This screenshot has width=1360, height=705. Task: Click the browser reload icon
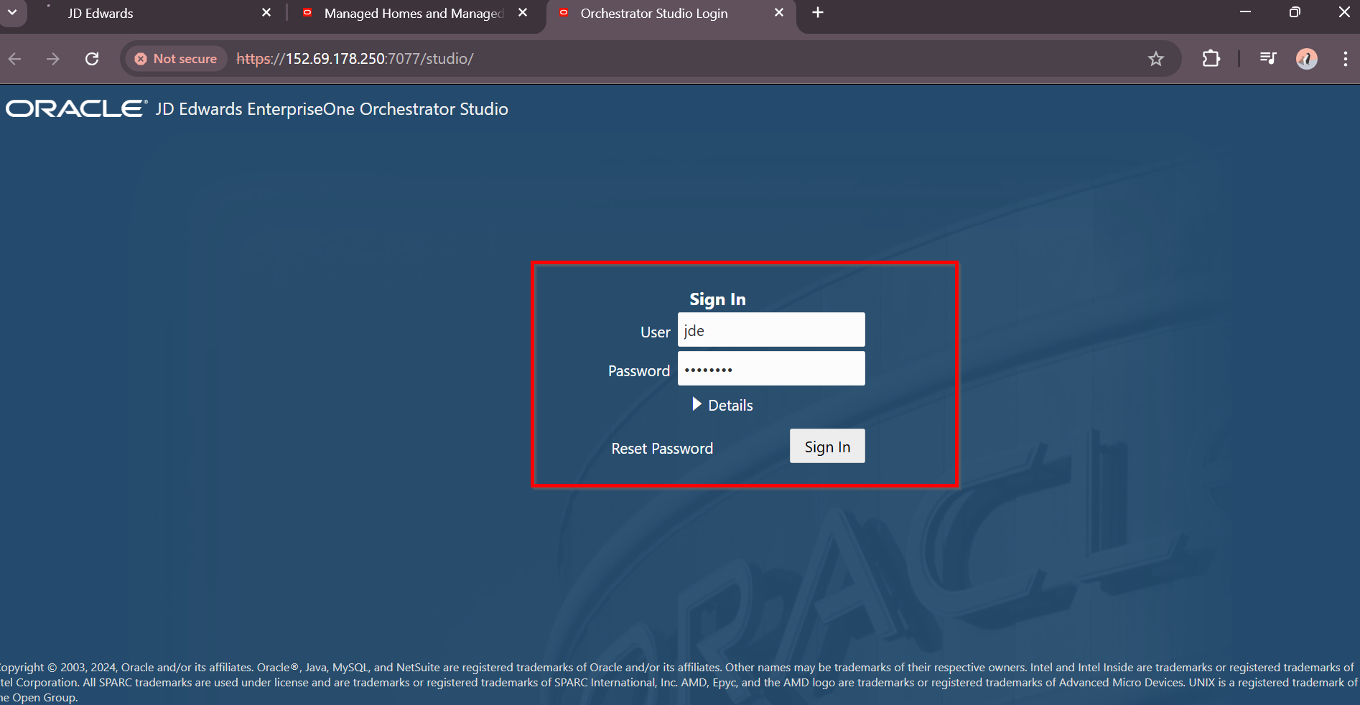(92, 59)
